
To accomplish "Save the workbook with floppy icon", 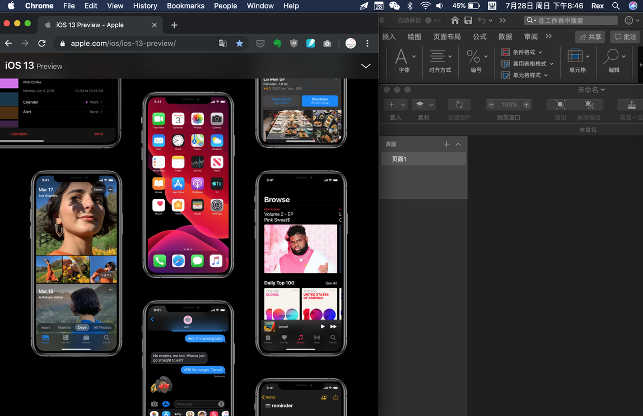I will point(468,20).
